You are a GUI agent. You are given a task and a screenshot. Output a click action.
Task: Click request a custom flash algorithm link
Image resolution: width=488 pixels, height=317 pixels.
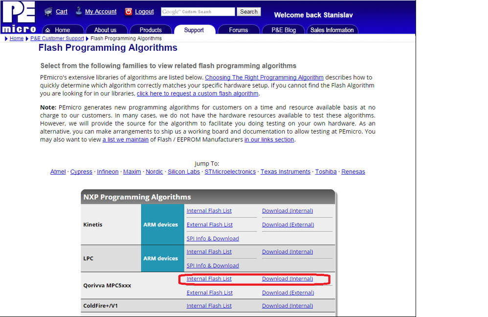click(x=198, y=94)
